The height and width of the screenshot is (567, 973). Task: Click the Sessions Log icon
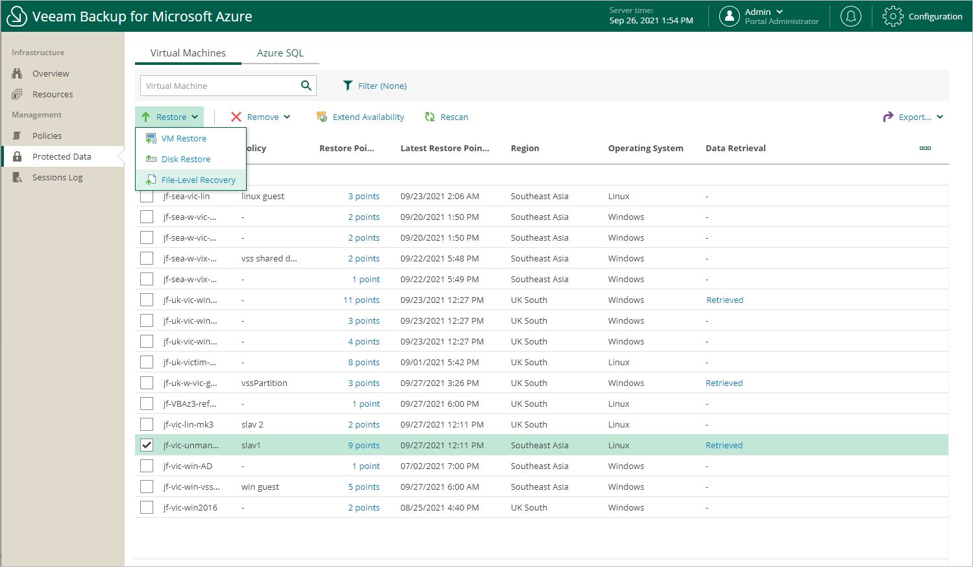click(x=18, y=177)
